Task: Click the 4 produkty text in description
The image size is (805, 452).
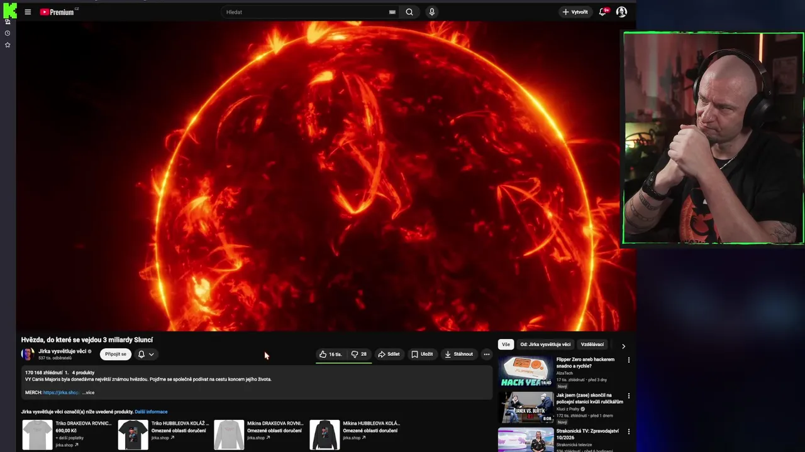Action: 83,372
